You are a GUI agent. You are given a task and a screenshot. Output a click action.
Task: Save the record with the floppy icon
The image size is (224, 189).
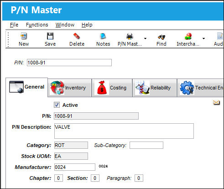tap(50, 36)
